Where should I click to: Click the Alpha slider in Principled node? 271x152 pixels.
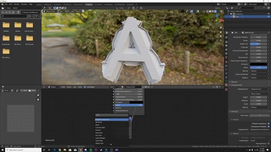pyautogui.click(x=129, y=105)
